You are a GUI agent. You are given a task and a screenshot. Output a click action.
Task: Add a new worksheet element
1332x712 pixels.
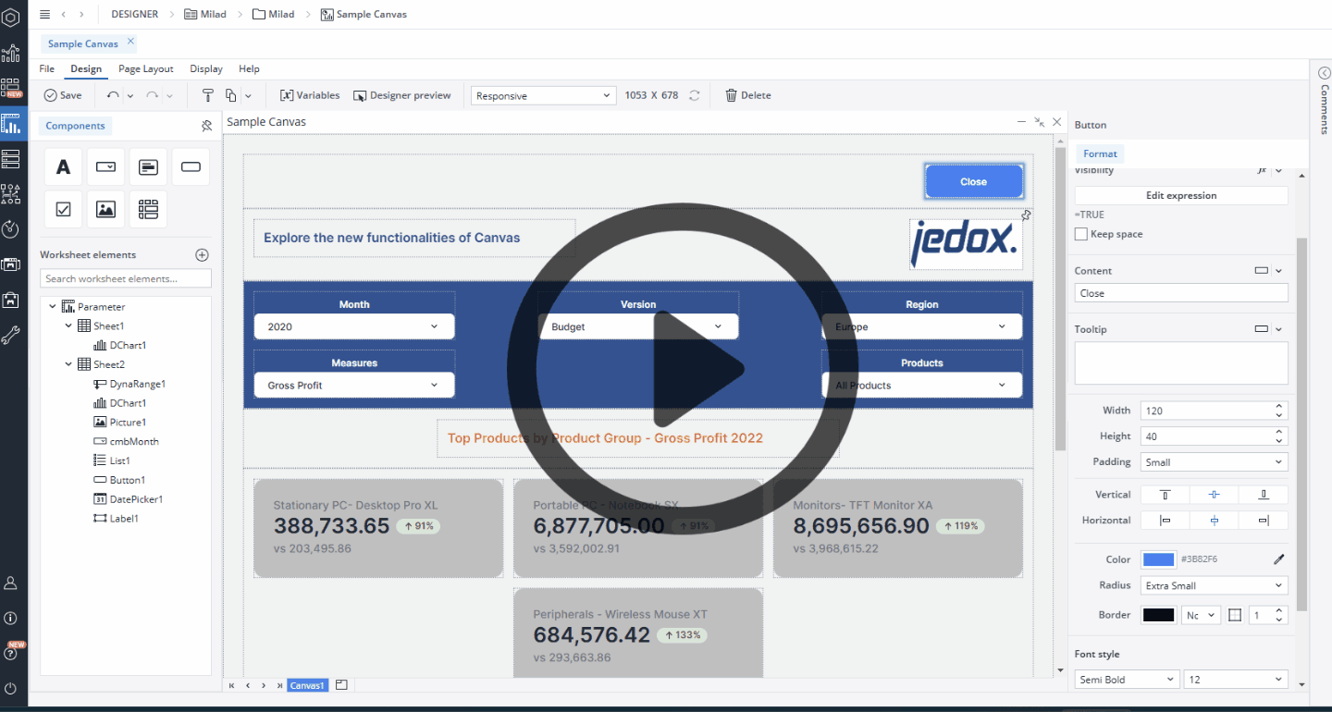point(203,255)
